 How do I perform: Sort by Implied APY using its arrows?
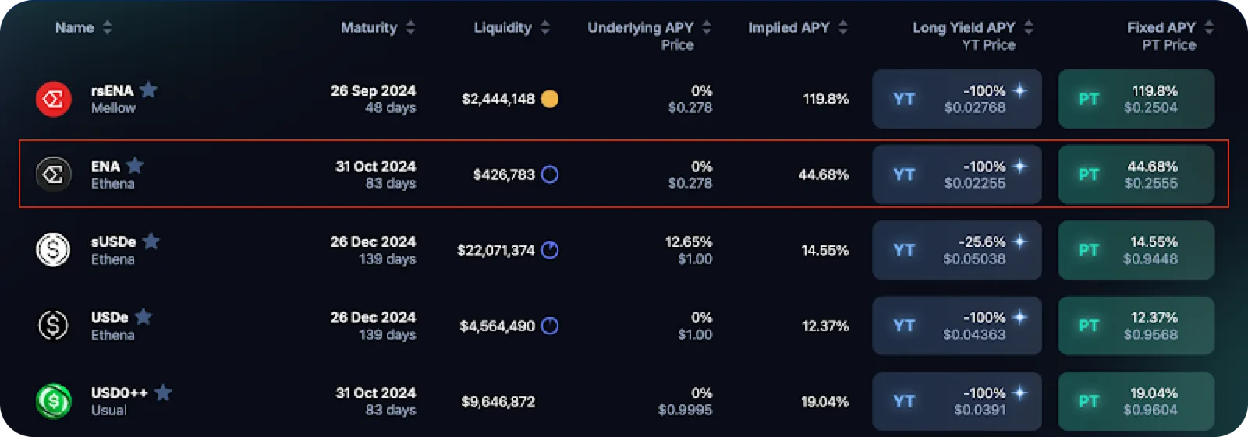point(843,28)
